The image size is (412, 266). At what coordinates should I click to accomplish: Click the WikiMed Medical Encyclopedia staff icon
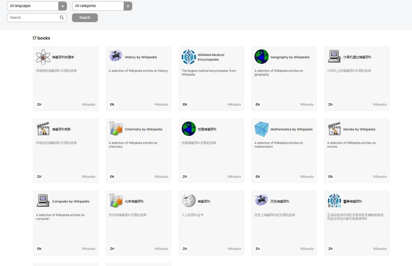click(188, 57)
